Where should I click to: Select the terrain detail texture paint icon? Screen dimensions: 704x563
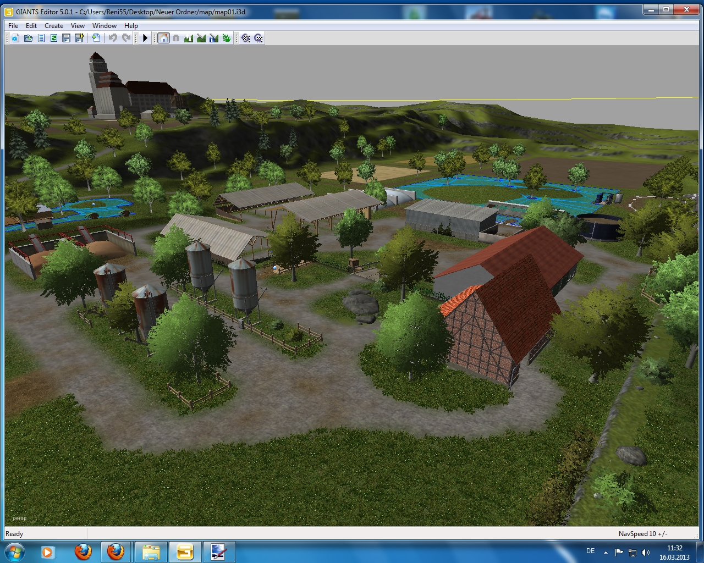[201, 38]
